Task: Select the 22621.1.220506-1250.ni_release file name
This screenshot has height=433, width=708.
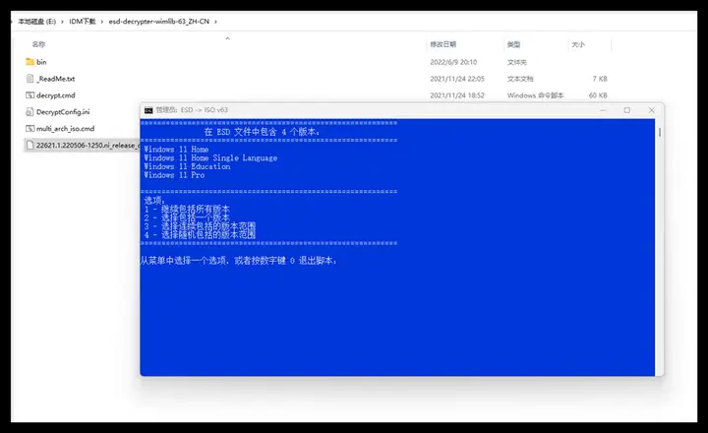Action: pos(88,145)
